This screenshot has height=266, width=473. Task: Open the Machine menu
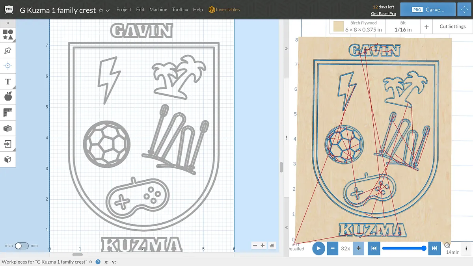point(158,9)
